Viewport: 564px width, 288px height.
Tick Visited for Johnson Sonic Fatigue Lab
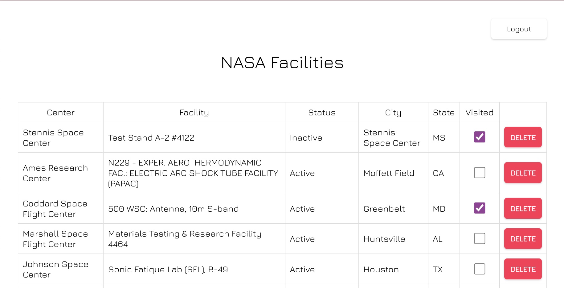click(x=479, y=269)
